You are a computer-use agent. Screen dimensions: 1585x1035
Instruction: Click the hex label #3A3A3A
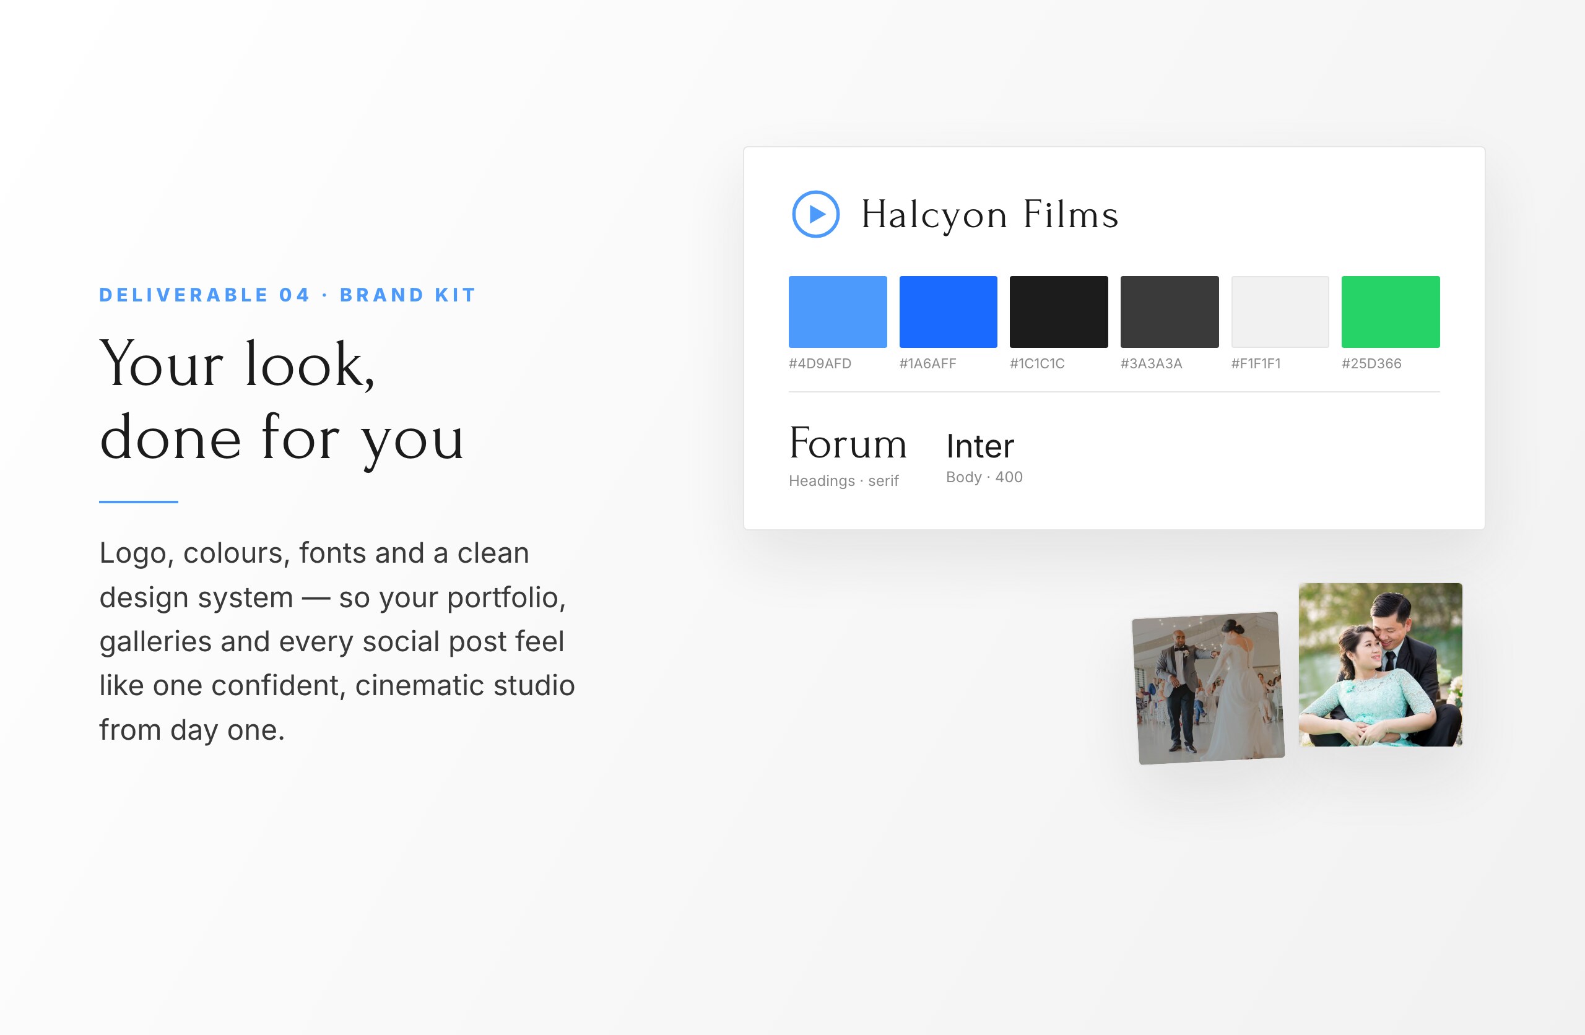point(1152,363)
